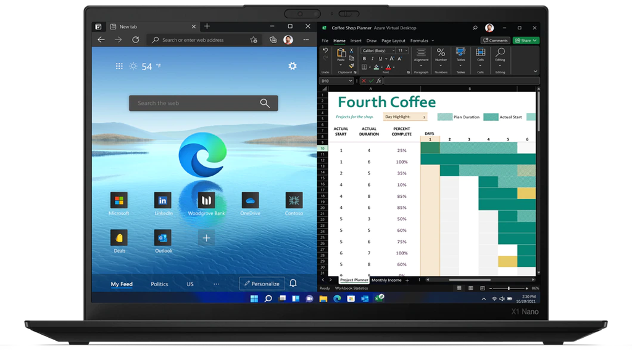Click the notifications bell in Edge feed bar
632x355 pixels.
pyautogui.click(x=293, y=284)
